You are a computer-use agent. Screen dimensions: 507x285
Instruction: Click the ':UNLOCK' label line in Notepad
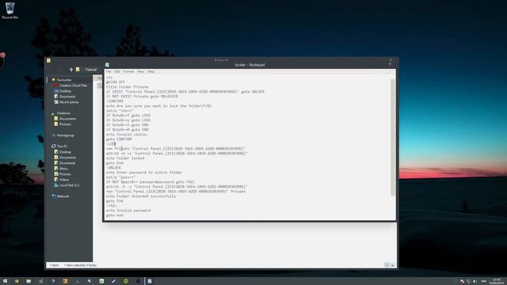click(113, 168)
